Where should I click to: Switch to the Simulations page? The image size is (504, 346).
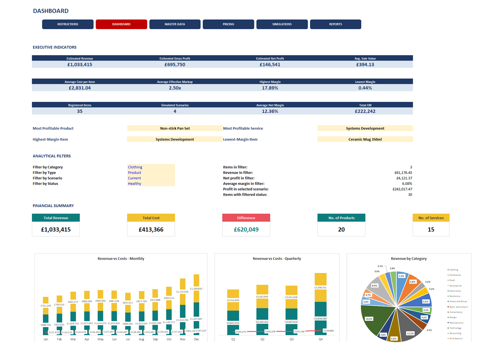click(x=282, y=24)
